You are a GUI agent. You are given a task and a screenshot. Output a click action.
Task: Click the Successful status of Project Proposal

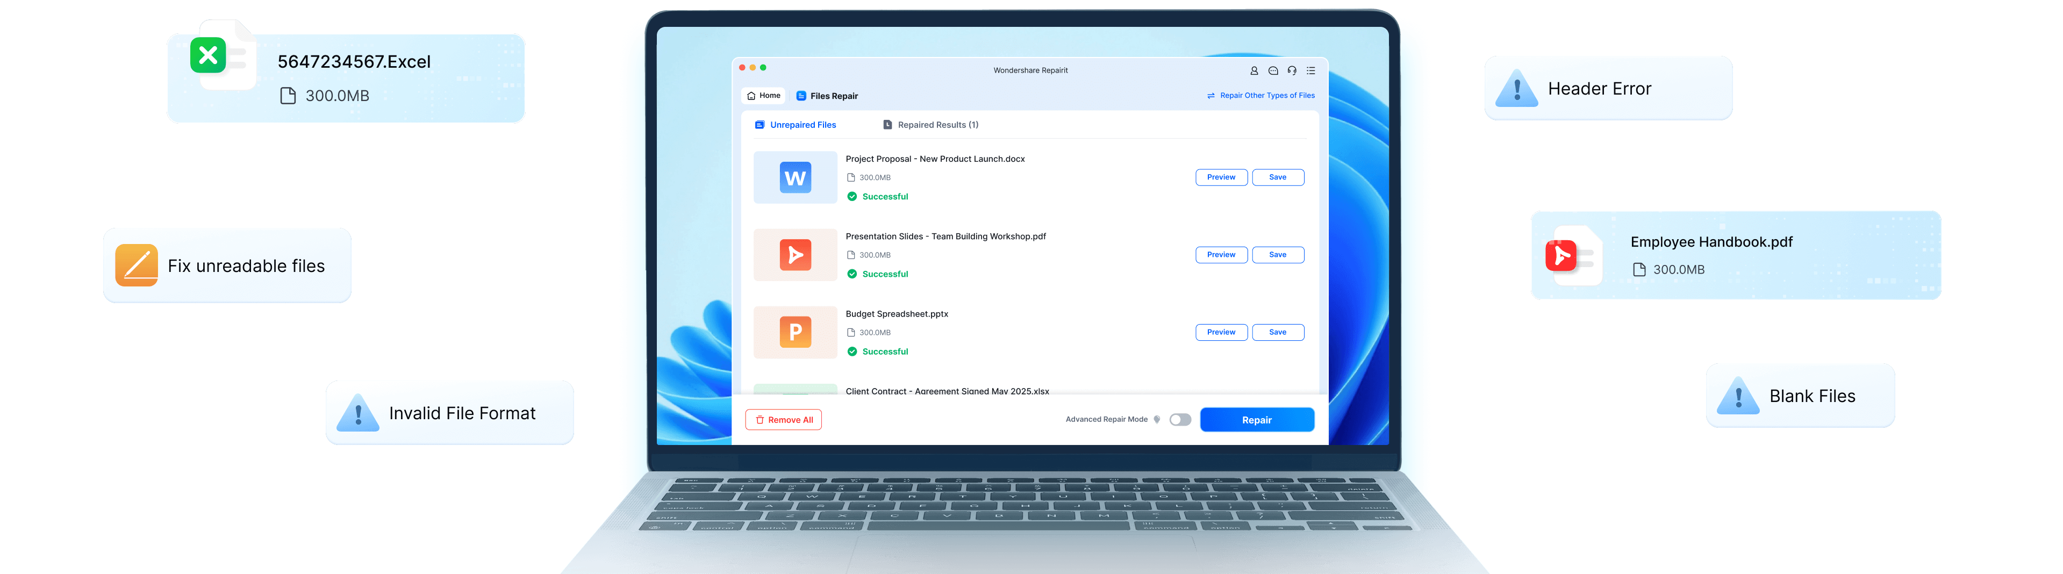point(878,197)
